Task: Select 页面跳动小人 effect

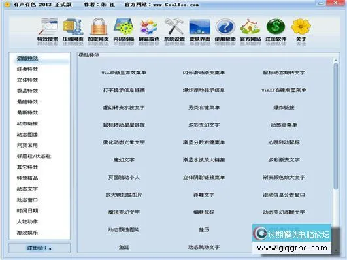Action: [124, 178]
